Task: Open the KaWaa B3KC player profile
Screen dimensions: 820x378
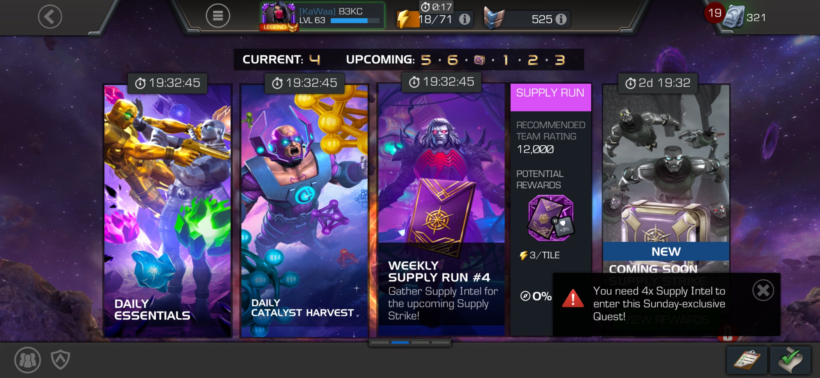Action: pyautogui.click(x=322, y=16)
